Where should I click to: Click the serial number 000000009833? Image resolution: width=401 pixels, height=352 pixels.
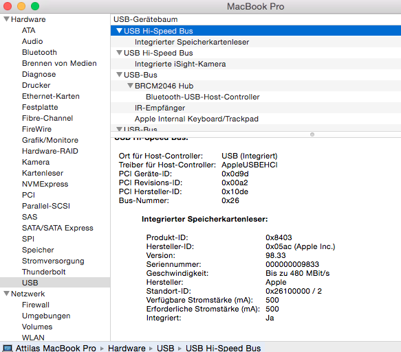[x=292, y=264]
